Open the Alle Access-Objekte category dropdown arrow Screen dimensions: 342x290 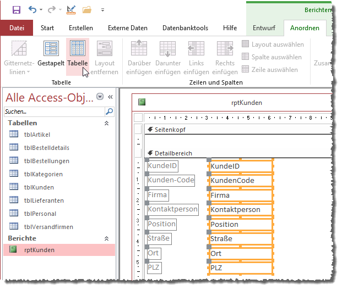100,97
